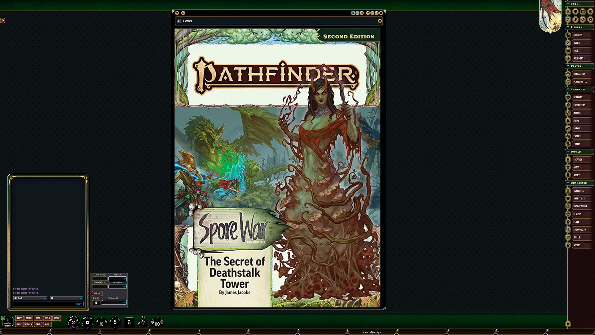Click the magnifier icon on the Cover window
595x335 pixels.
(x=353, y=13)
